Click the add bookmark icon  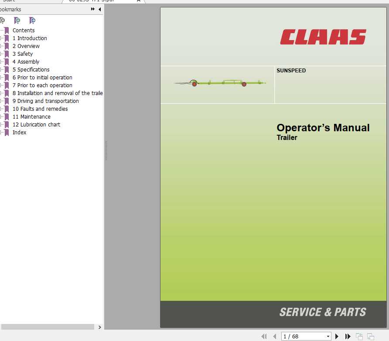point(17,20)
